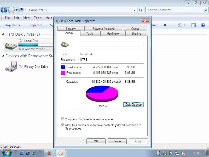
Task: Click the Action Center flag tray icon
Action: [171, 153]
